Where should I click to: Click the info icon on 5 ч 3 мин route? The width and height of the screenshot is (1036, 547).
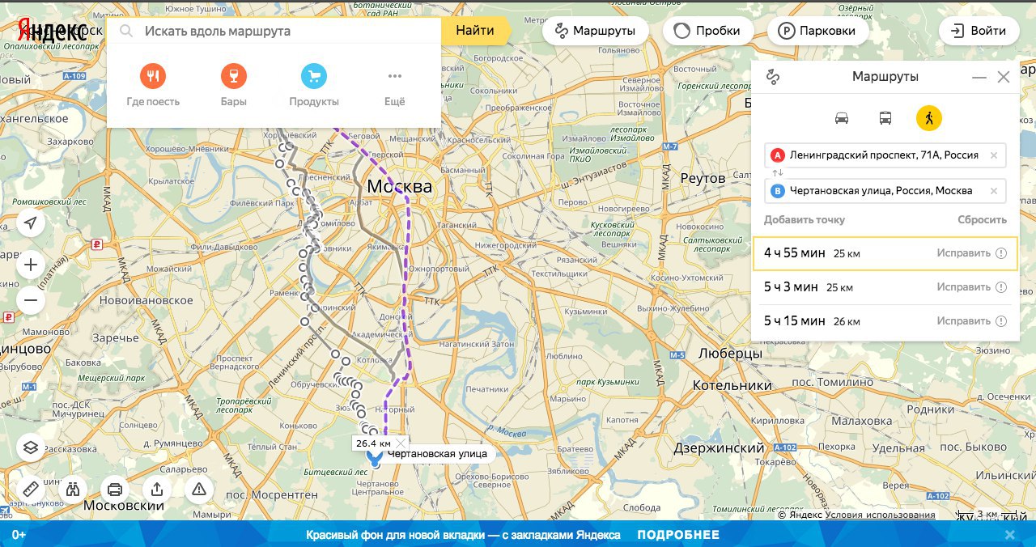(1001, 287)
